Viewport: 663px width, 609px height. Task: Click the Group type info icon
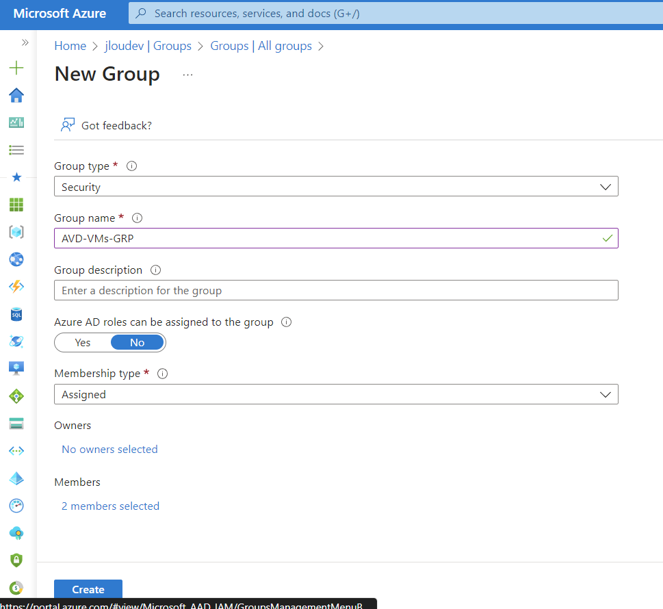click(131, 166)
